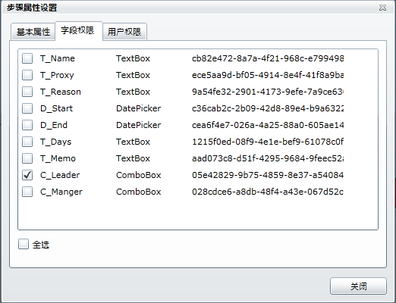Click the T_Name GUID text

tap(268, 58)
